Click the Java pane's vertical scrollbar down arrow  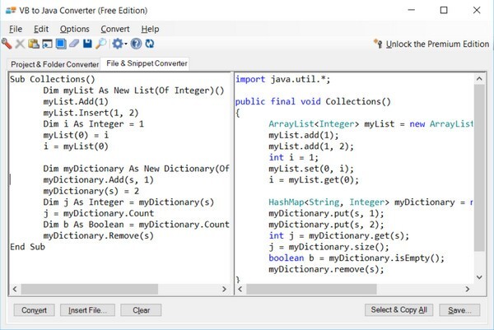tap(479, 277)
